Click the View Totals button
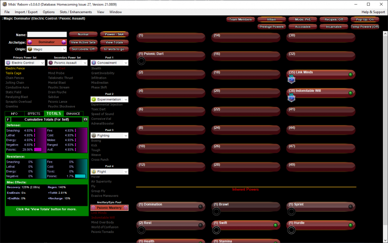The width and height of the screenshot is (388, 243). click(x=114, y=42)
